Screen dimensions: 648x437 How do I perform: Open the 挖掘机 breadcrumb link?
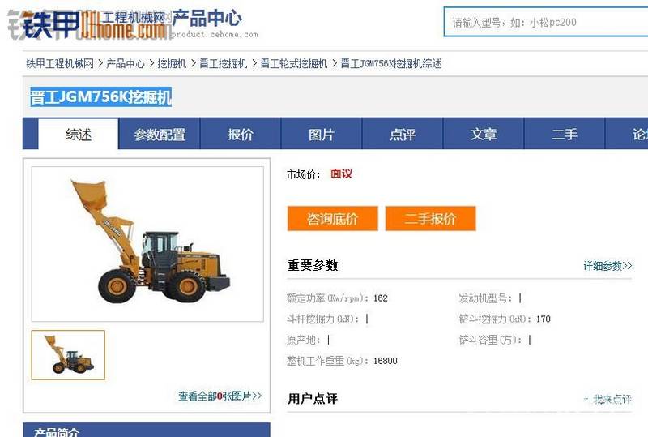click(172, 64)
